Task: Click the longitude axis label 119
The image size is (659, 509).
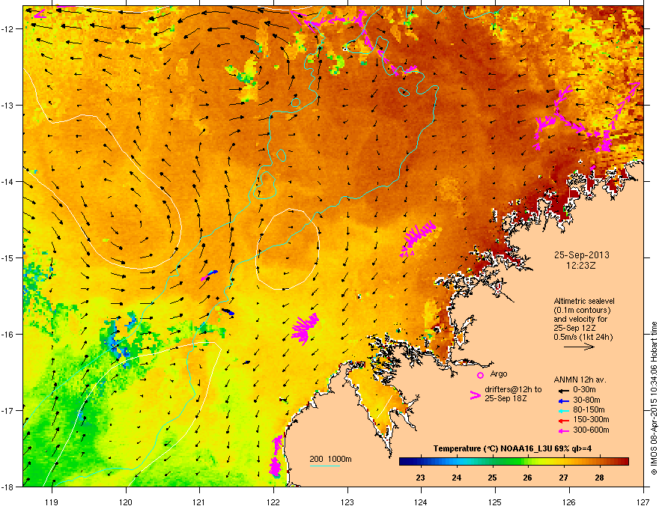Action: (52, 502)
